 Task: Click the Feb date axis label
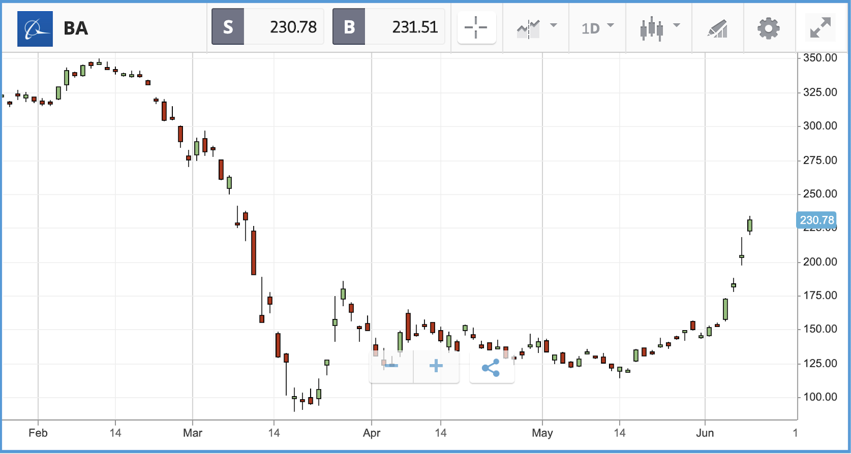[x=38, y=433]
